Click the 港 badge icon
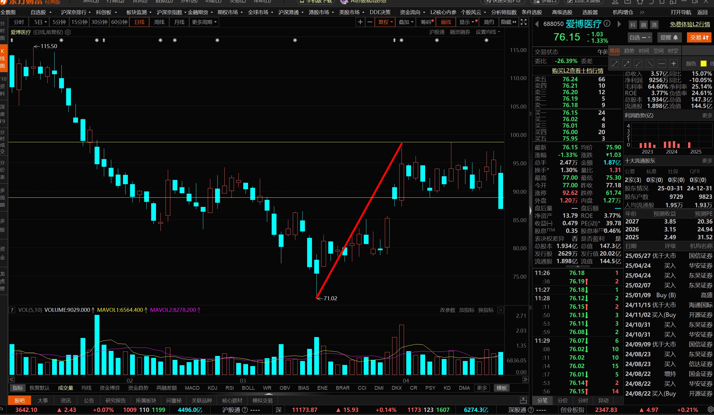The height and width of the screenshot is (415, 714). pos(654,25)
